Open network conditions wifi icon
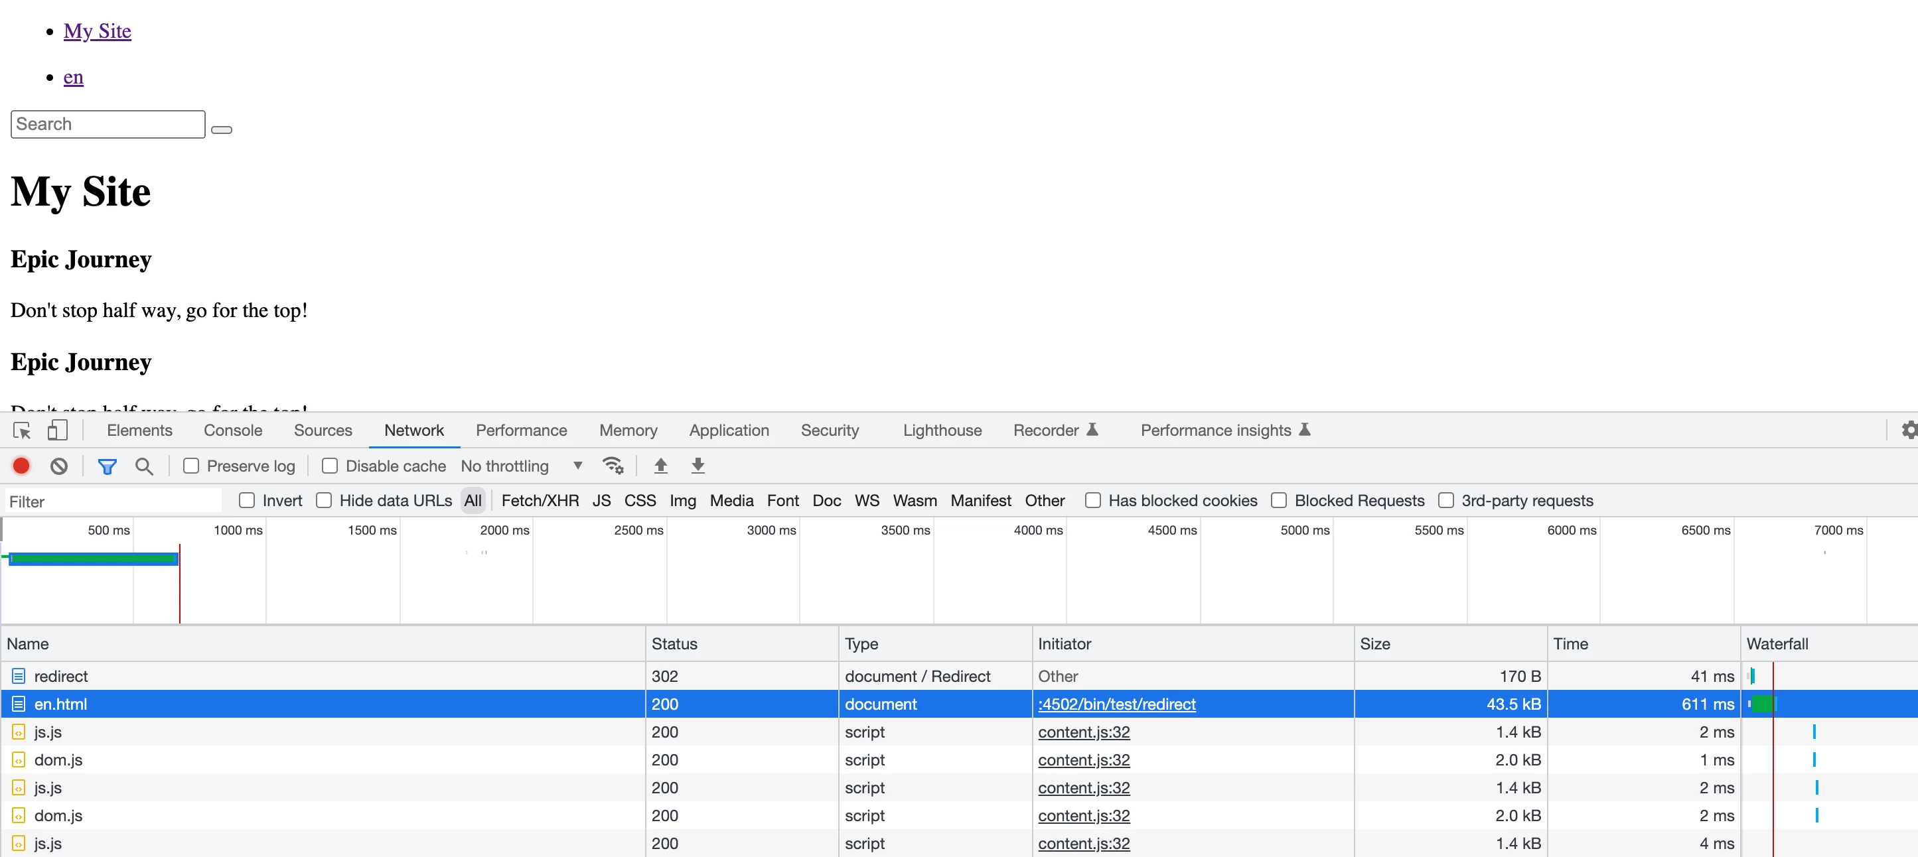The image size is (1918, 857). (612, 466)
